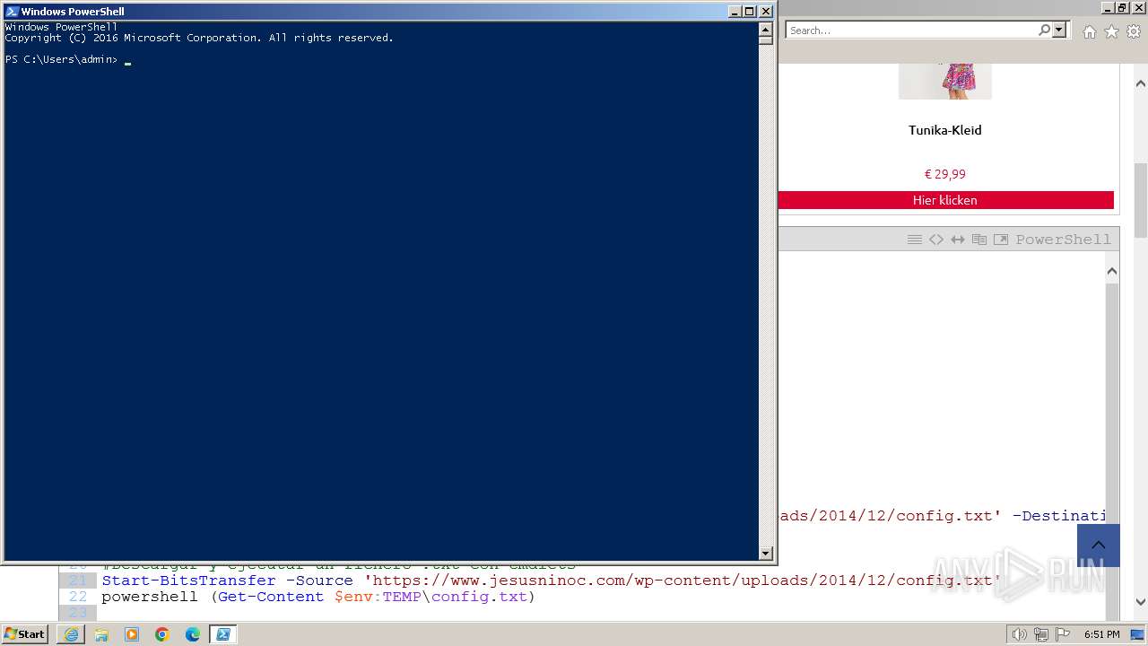Click the PowerShell console scrollbar down arrow
This screenshot has width=1148, height=646.
coord(766,554)
